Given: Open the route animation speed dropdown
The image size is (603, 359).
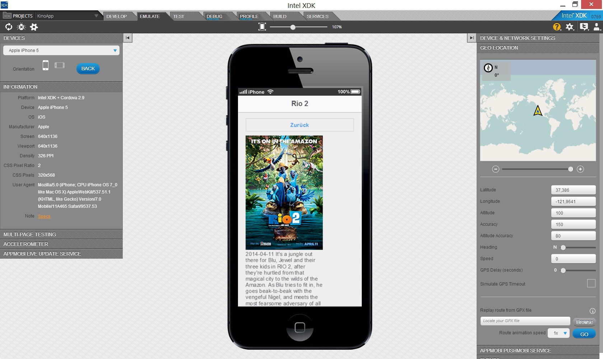Looking at the screenshot, I should click(559, 333).
